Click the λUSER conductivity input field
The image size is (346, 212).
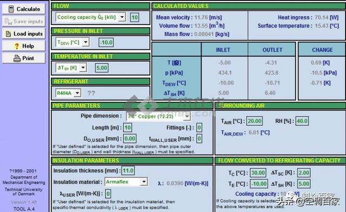[108, 194]
